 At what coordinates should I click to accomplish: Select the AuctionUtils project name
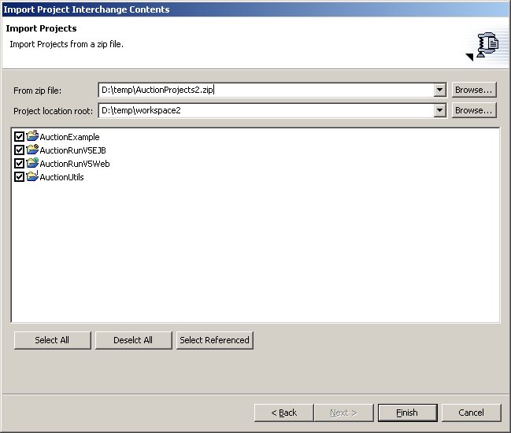(x=61, y=177)
